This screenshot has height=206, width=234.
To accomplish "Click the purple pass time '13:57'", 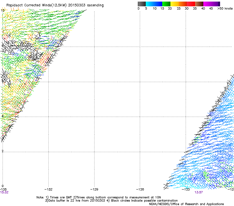I will click(199, 192).
